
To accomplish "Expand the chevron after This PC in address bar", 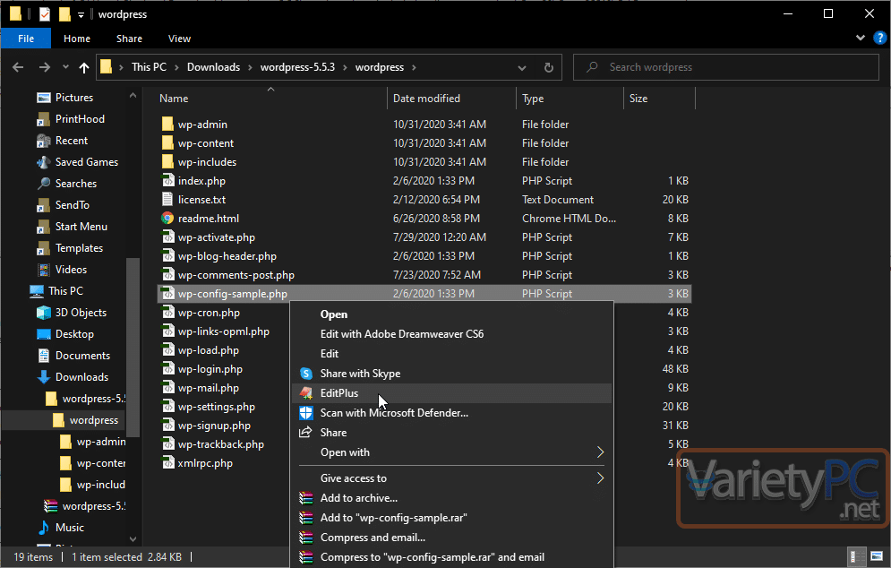I will coord(176,68).
